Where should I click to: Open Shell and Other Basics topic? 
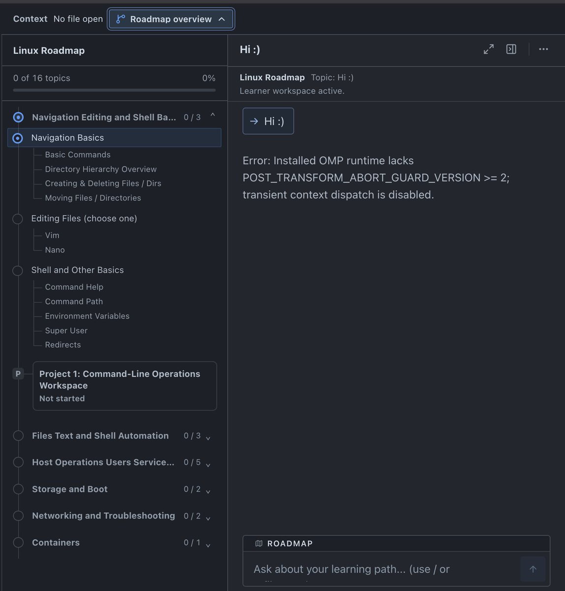(77, 270)
